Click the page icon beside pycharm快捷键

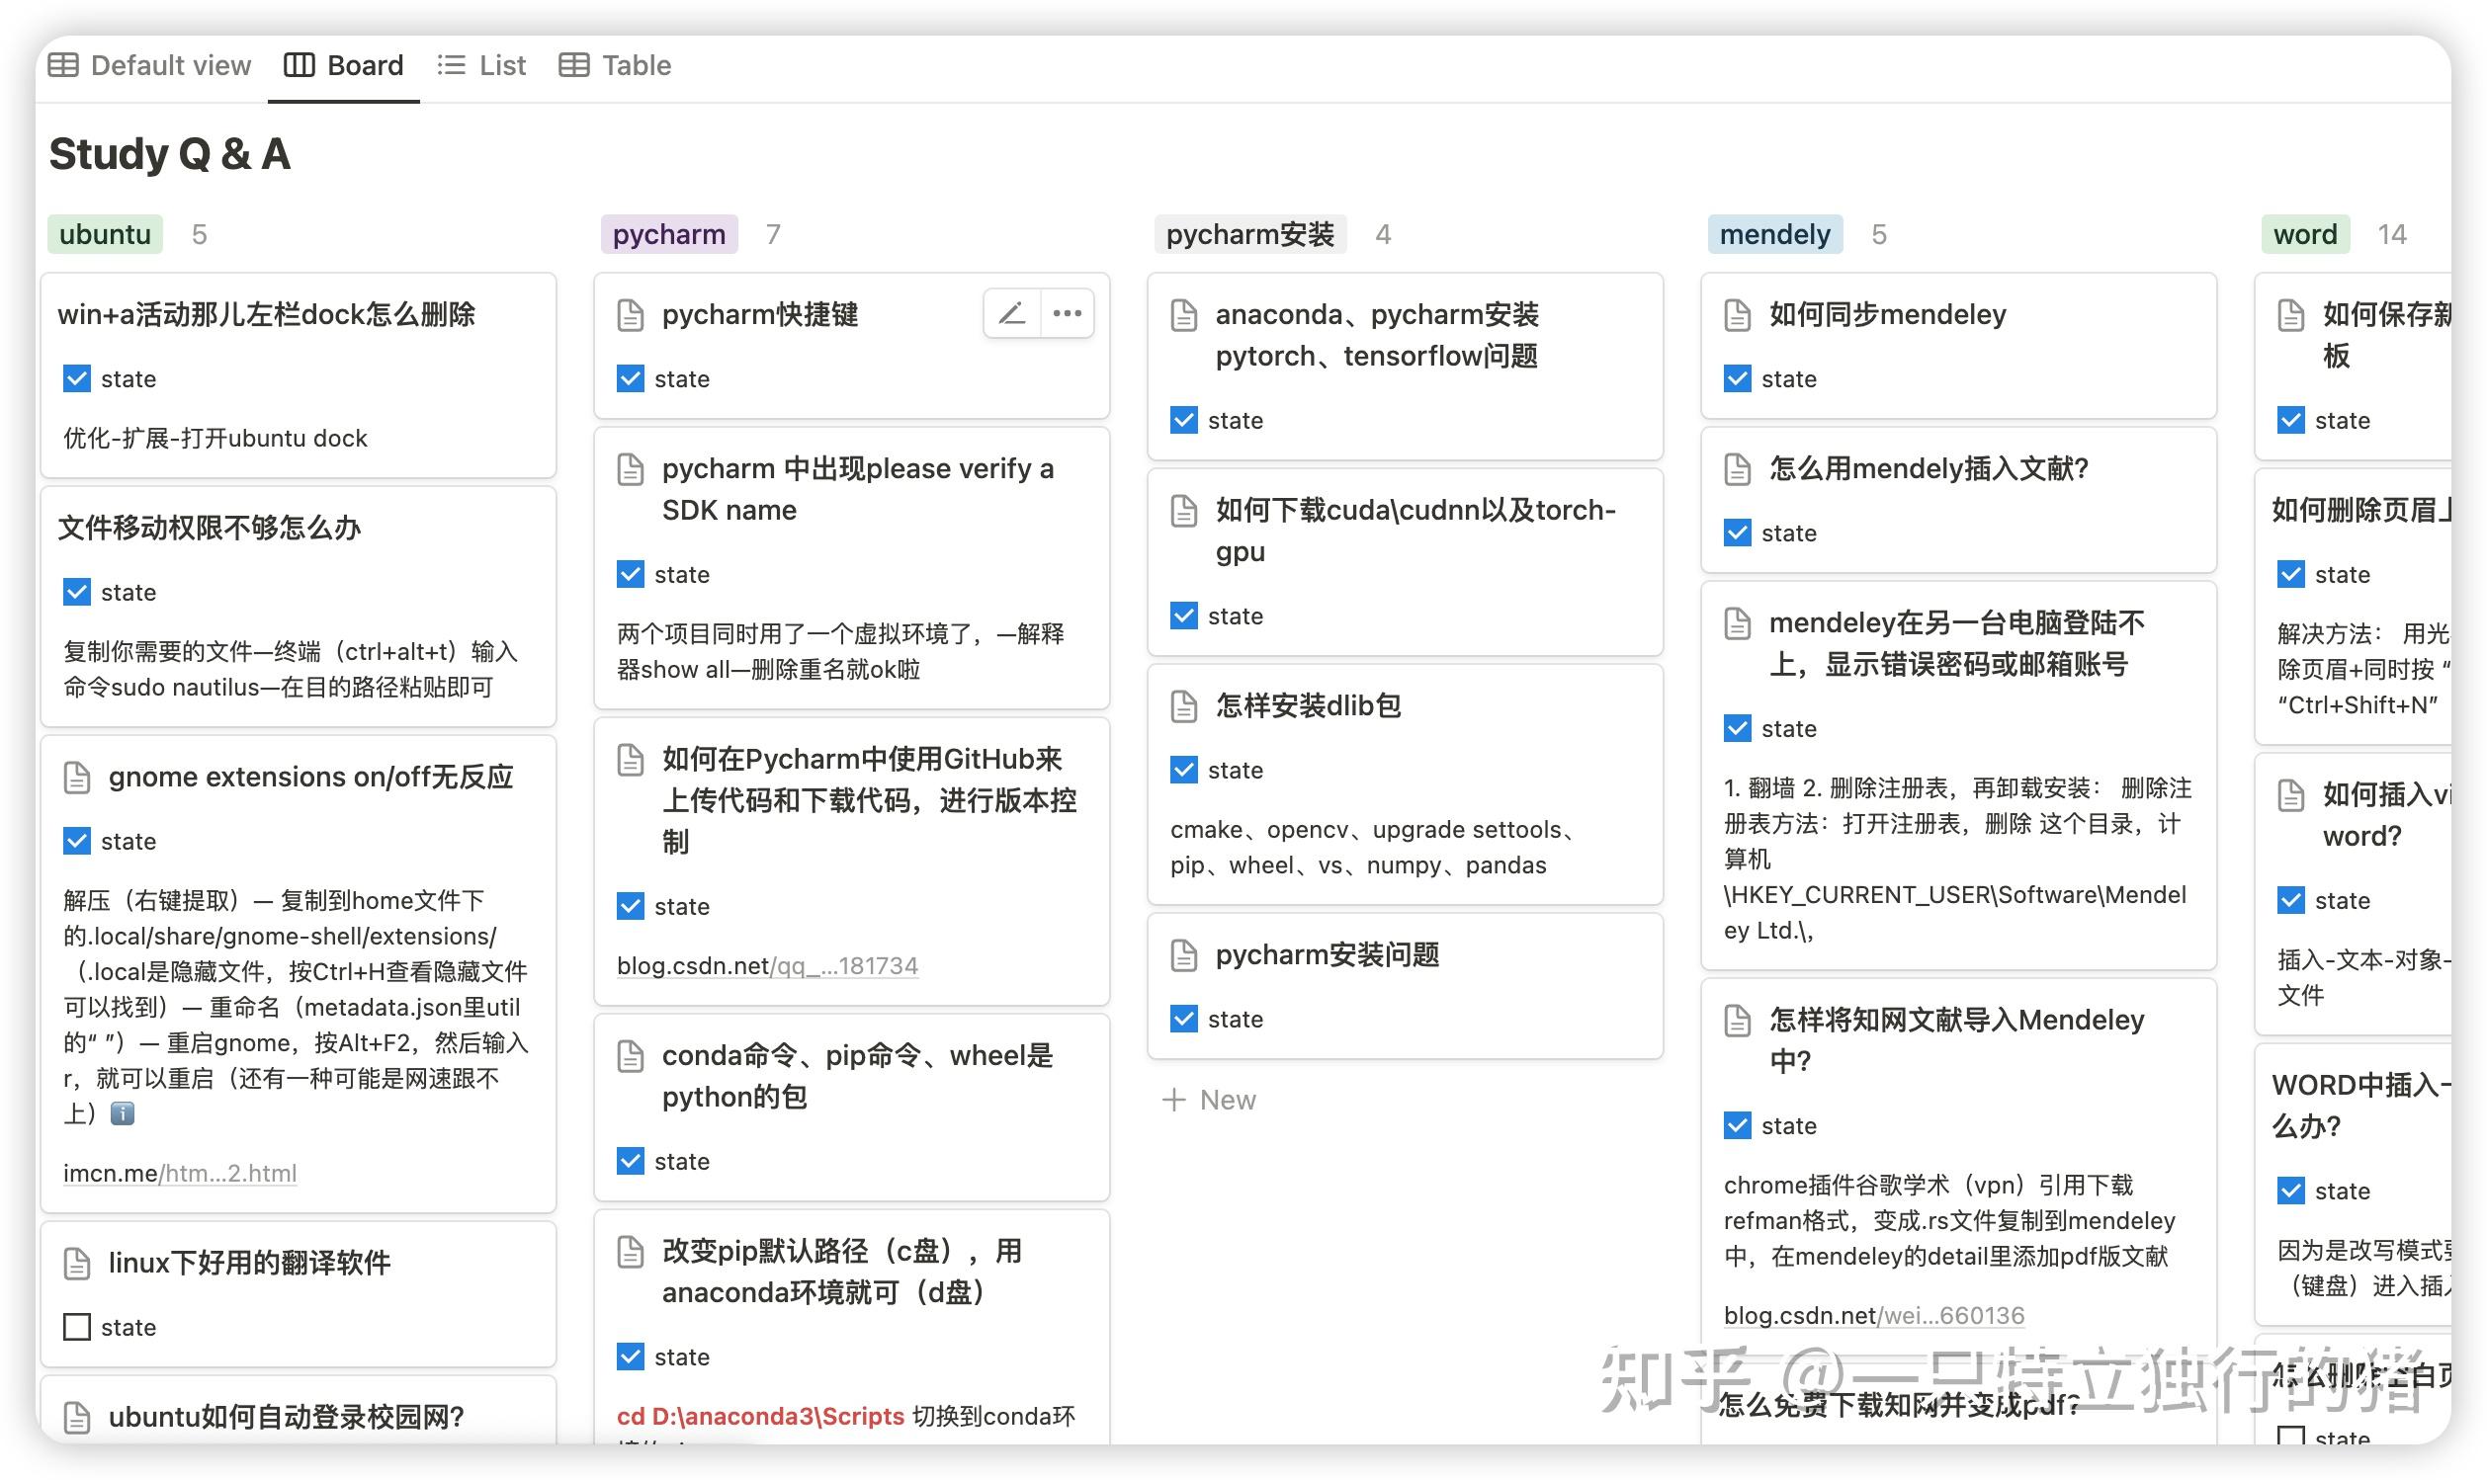point(631,314)
